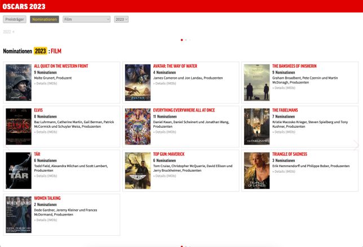This screenshot has height=247, width=363.
Task: Open IMDb details for Top Gun: Maverick
Action: point(165,176)
